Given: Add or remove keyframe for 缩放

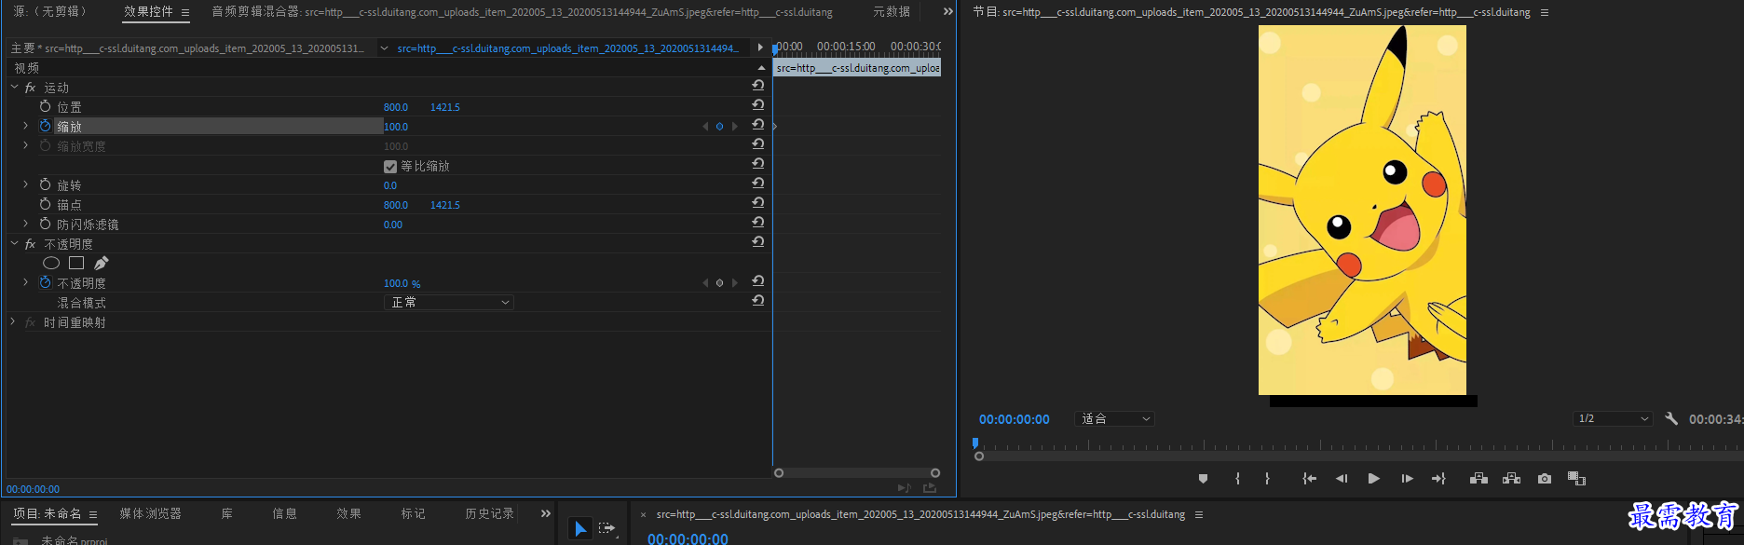Looking at the screenshot, I should coord(719,127).
